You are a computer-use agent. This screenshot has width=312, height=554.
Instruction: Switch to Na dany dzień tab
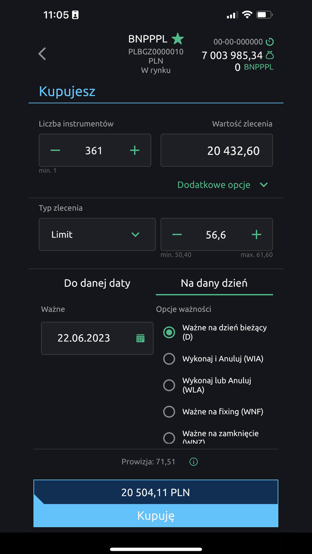pyautogui.click(x=214, y=283)
